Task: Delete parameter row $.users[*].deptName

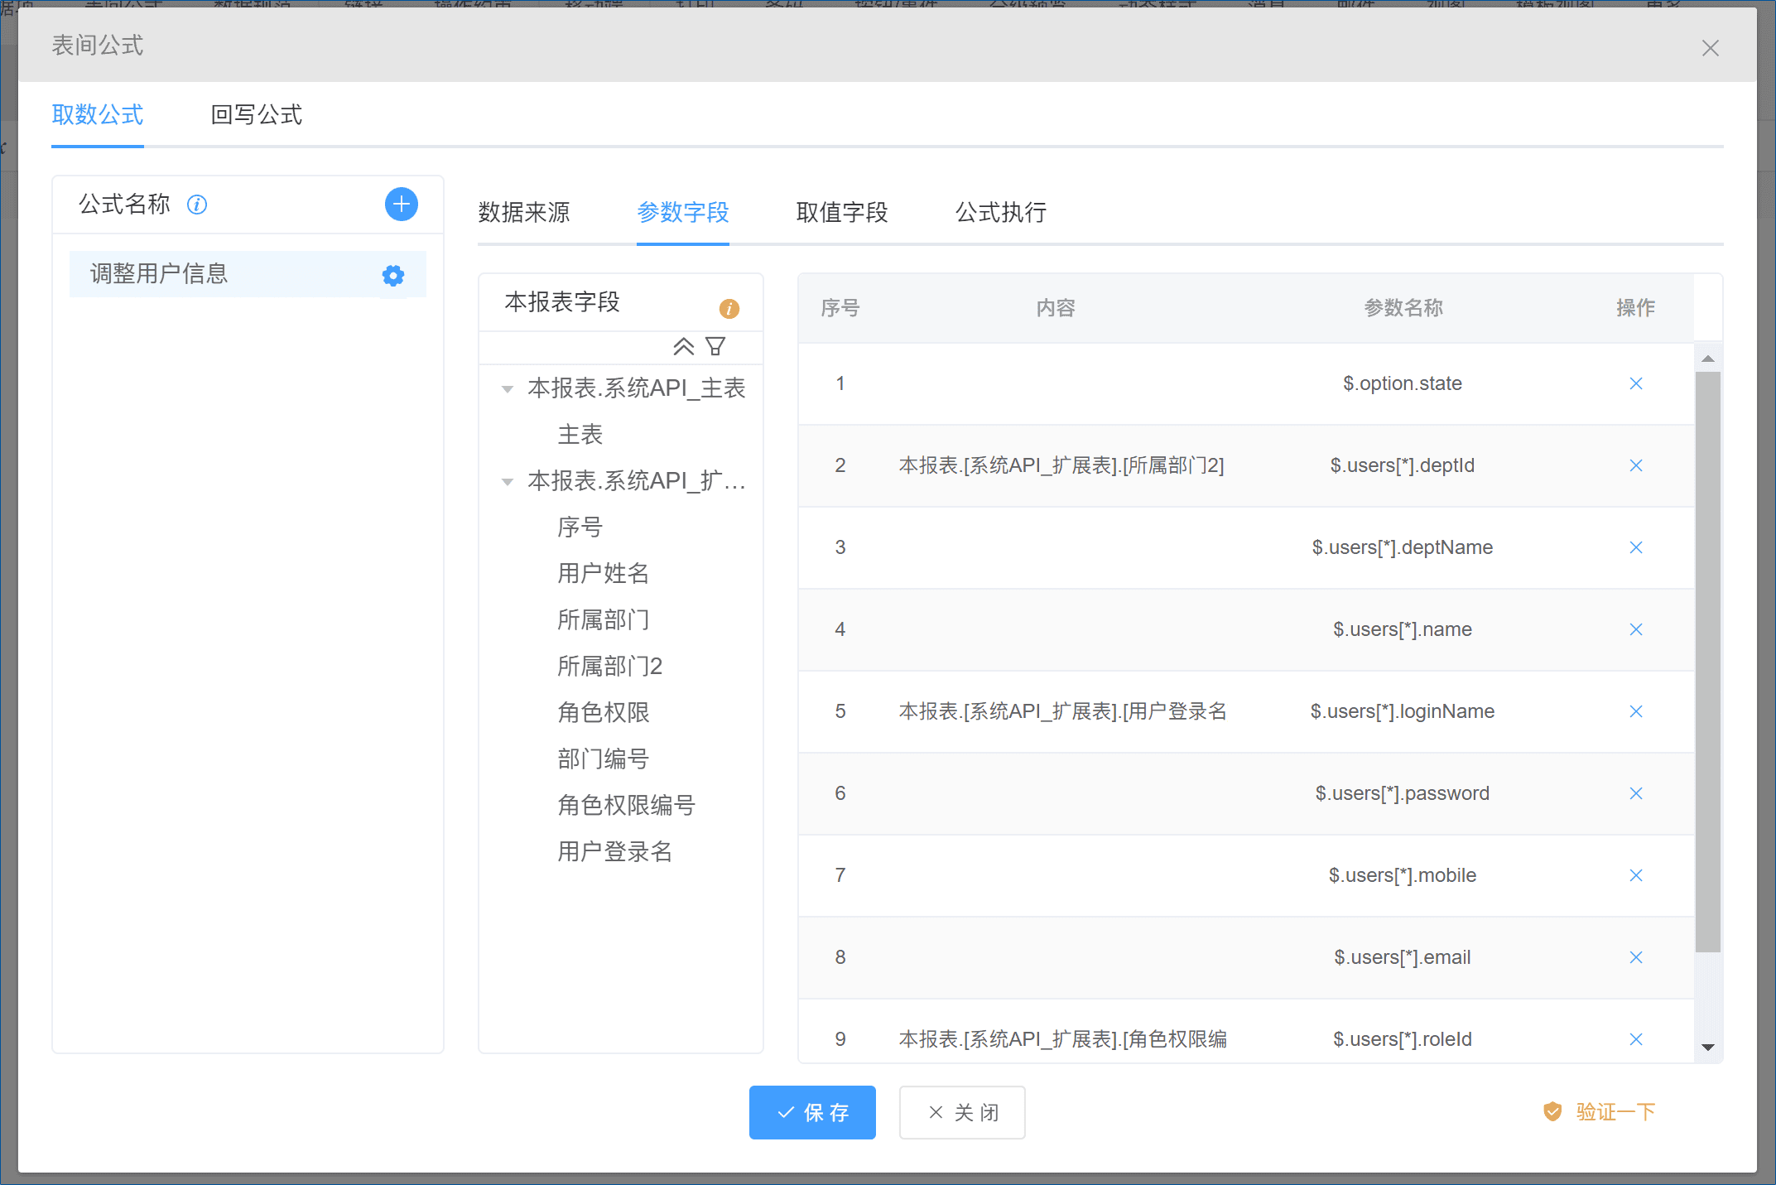Action: pos(1636,547)
